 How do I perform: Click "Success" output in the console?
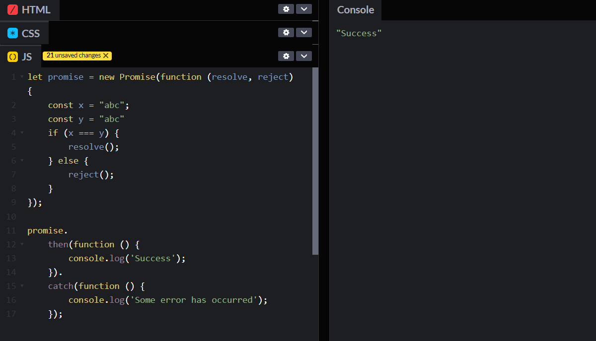click(x=359, y=33)
